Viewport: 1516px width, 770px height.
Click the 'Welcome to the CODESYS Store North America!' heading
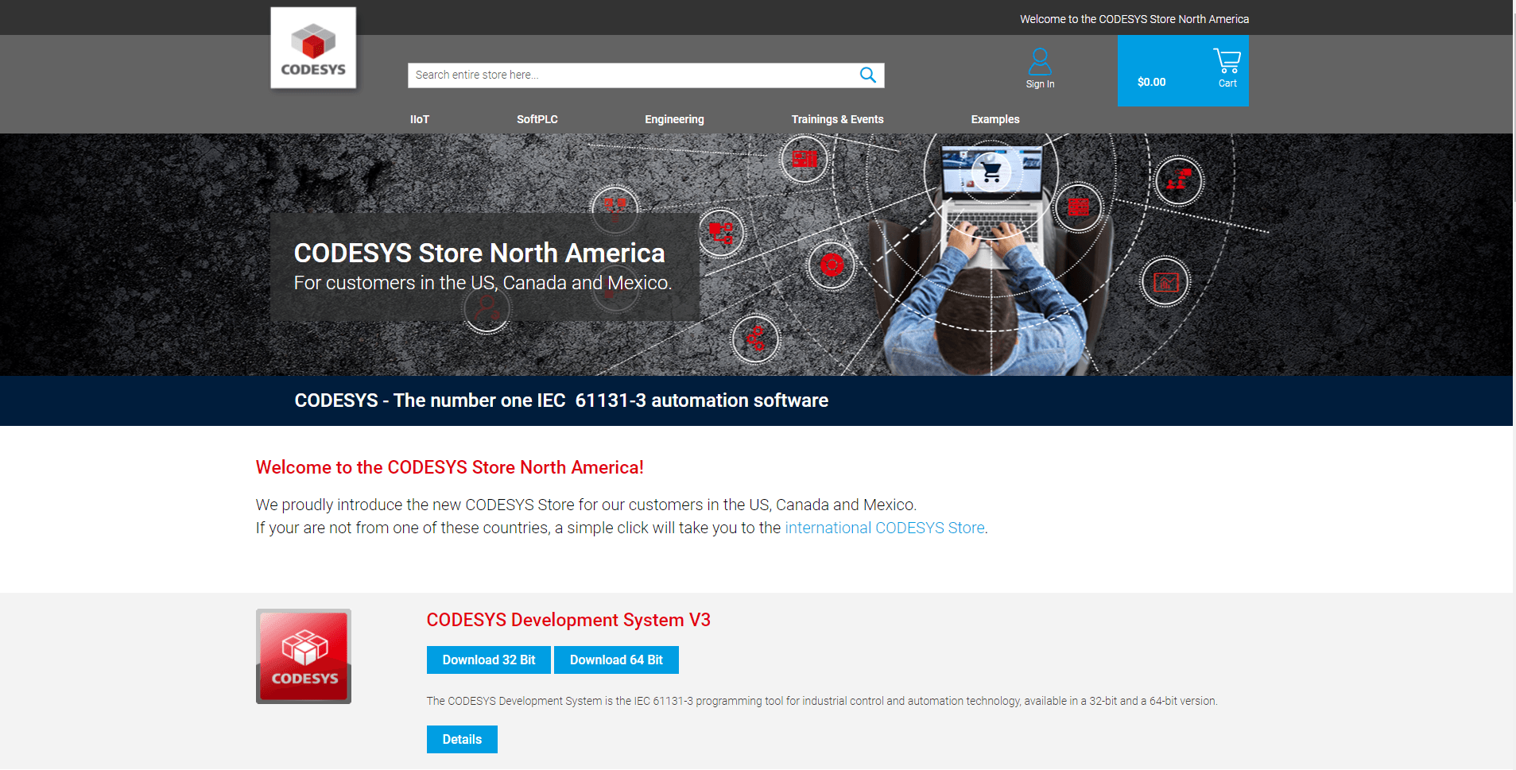(x=450, y=467)
